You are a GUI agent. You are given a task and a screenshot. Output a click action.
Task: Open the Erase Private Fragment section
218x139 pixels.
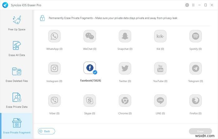(x=17, y=126)
